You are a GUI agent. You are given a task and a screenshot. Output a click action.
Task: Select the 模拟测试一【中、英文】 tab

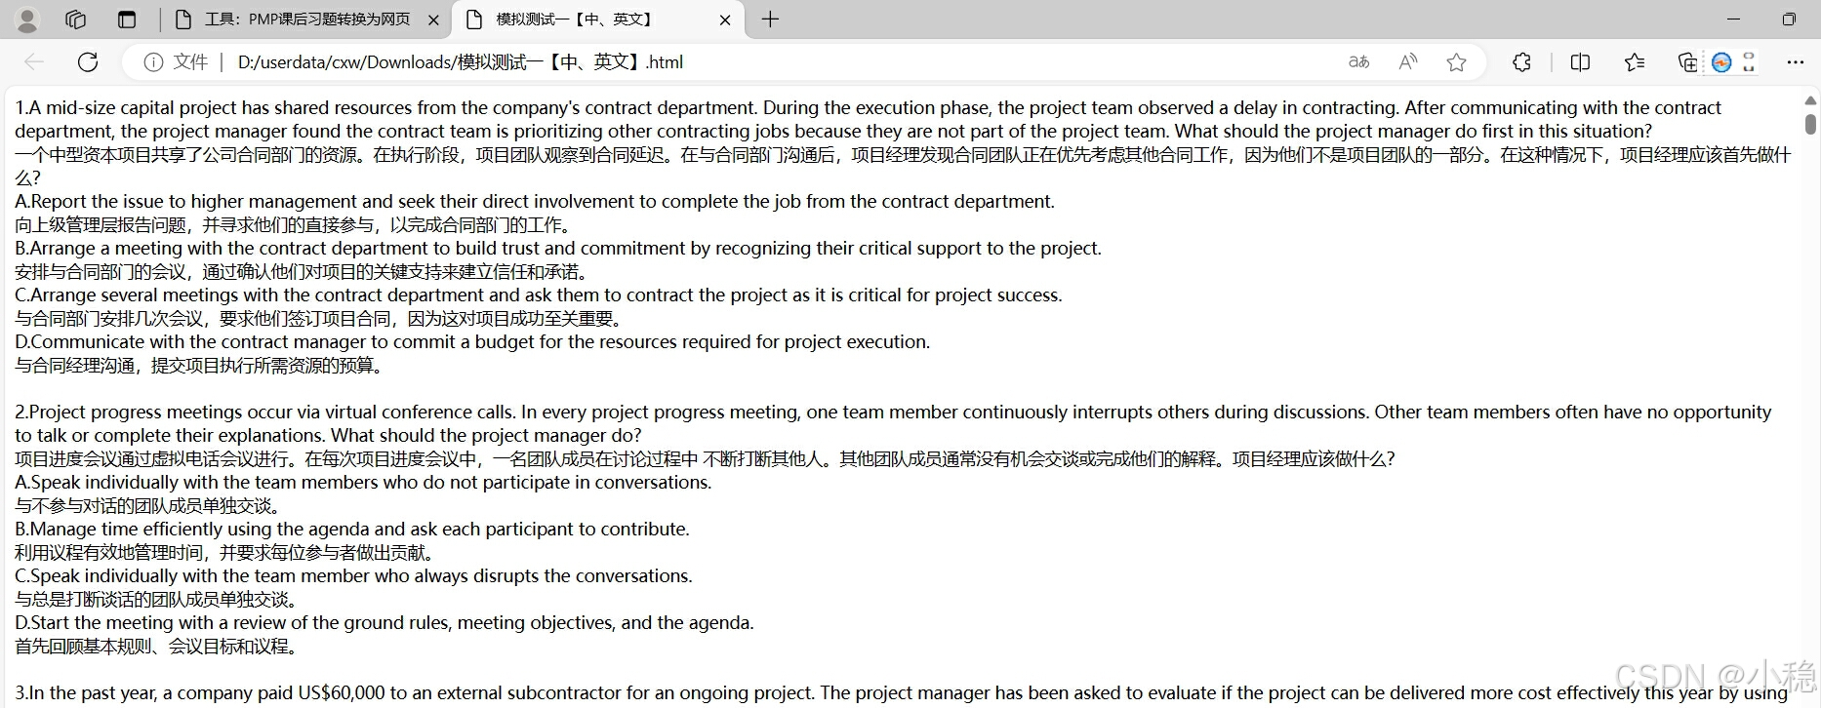[x=574, y=20]
